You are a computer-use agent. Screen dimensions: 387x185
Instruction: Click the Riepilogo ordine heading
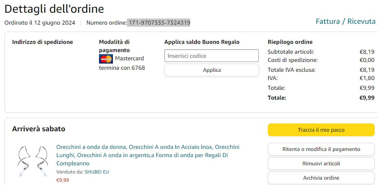coord(290,42)
